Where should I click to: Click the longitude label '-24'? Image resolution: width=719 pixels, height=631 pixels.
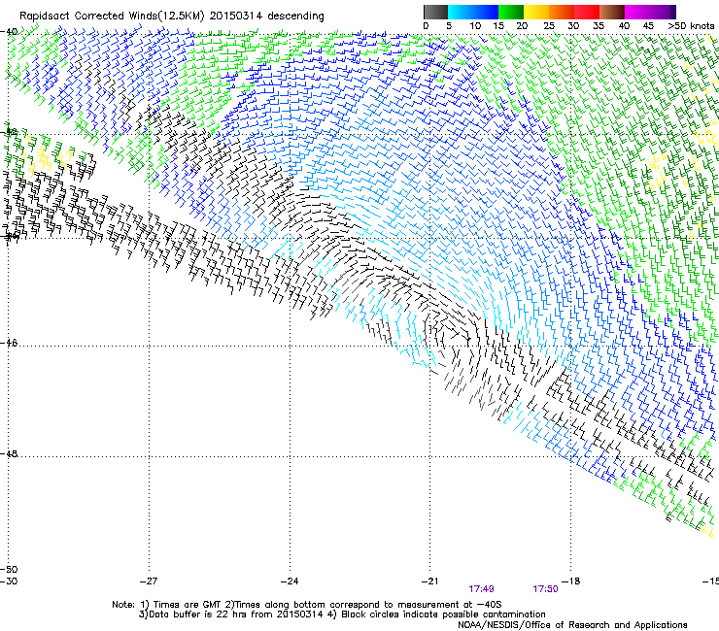tap(290, 581)
